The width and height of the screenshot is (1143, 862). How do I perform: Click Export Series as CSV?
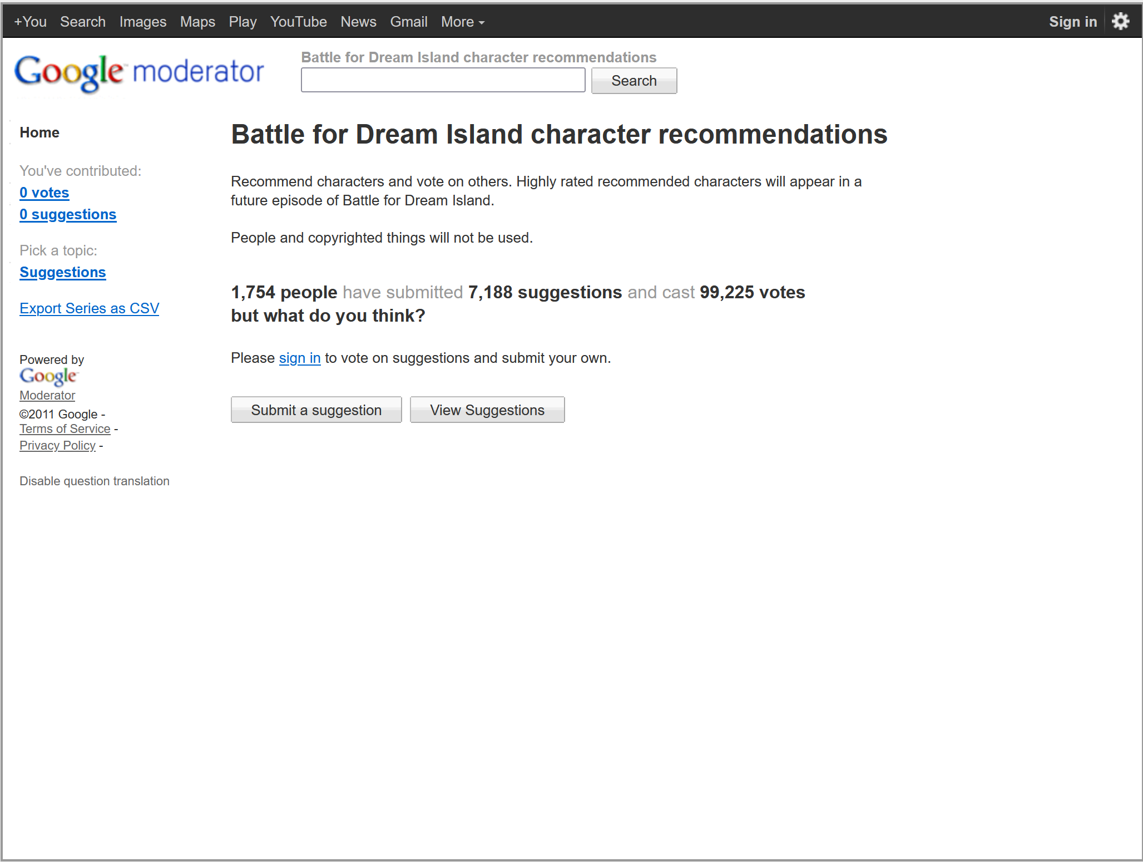(89, 308)
